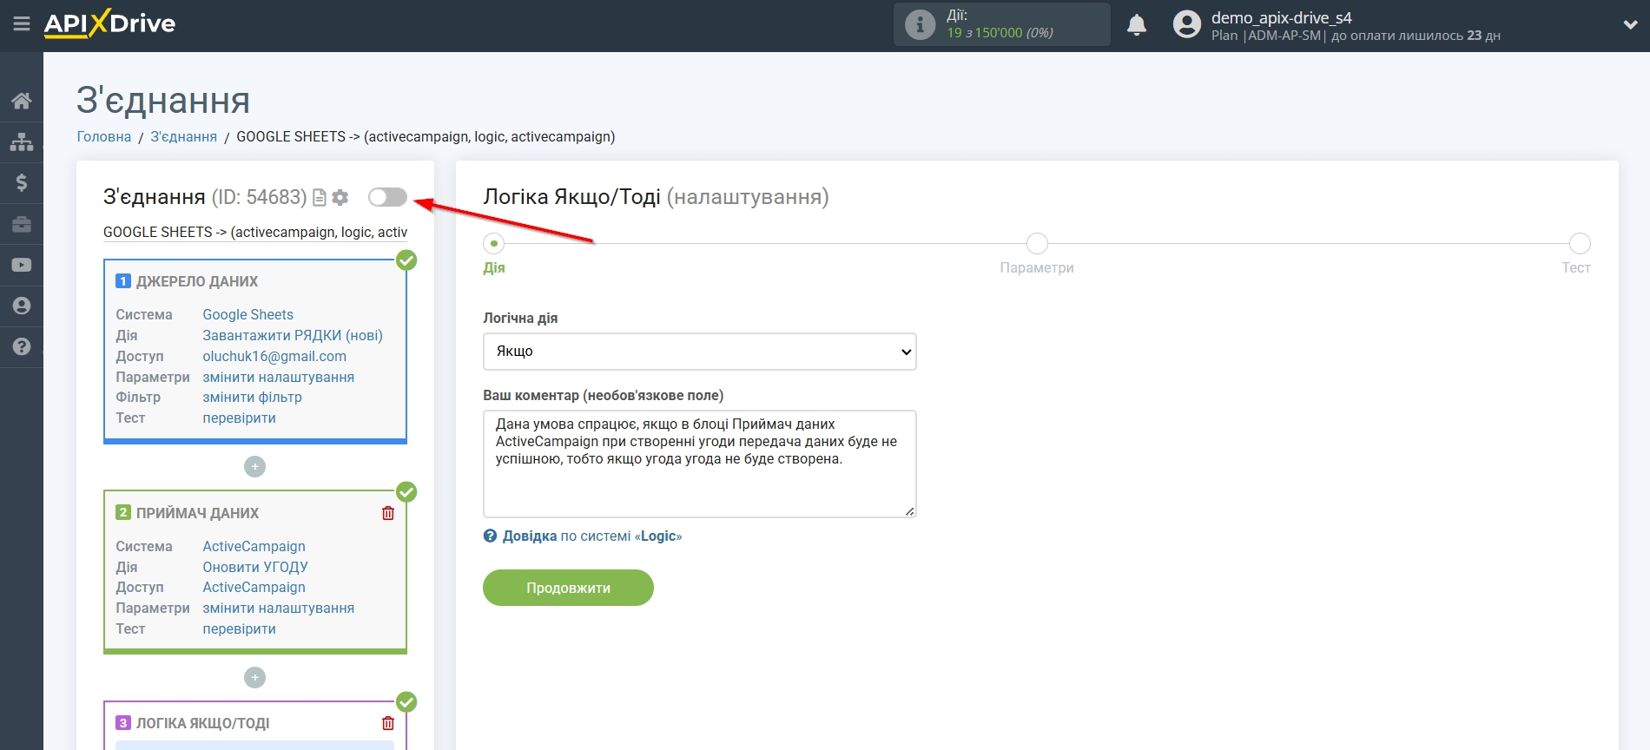This screenshot has height=750, width=1650.
Task: Go to the З'єднання breadcrumb
Action: (184, 137)
